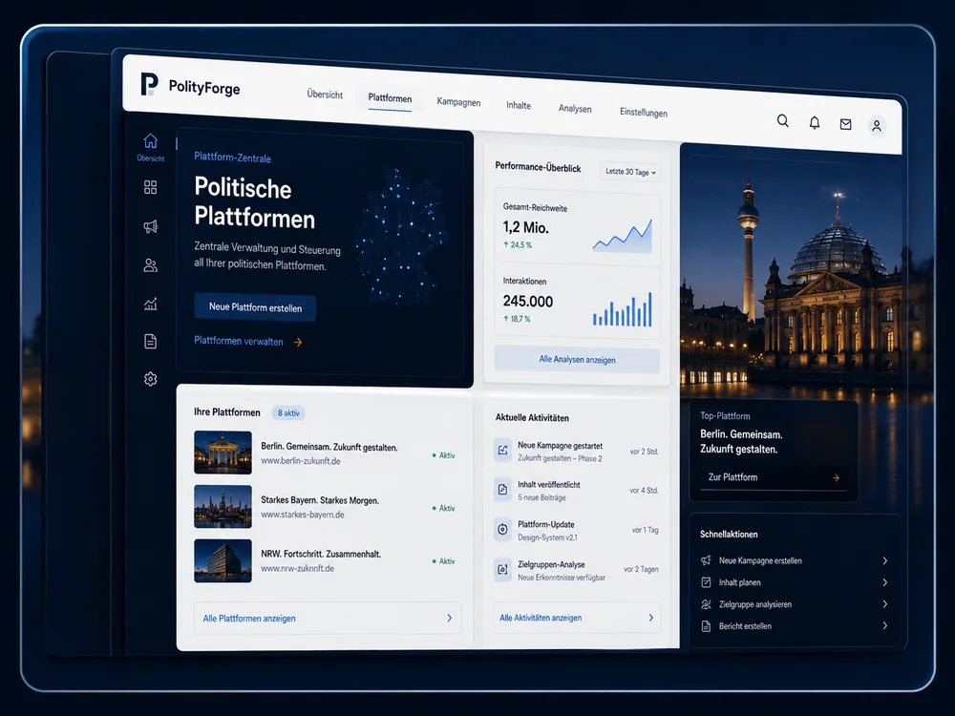The width and height of the screenshot is (955, 716).
Task: Click Neue Plattform erstellen button
Action: [255, 307]
